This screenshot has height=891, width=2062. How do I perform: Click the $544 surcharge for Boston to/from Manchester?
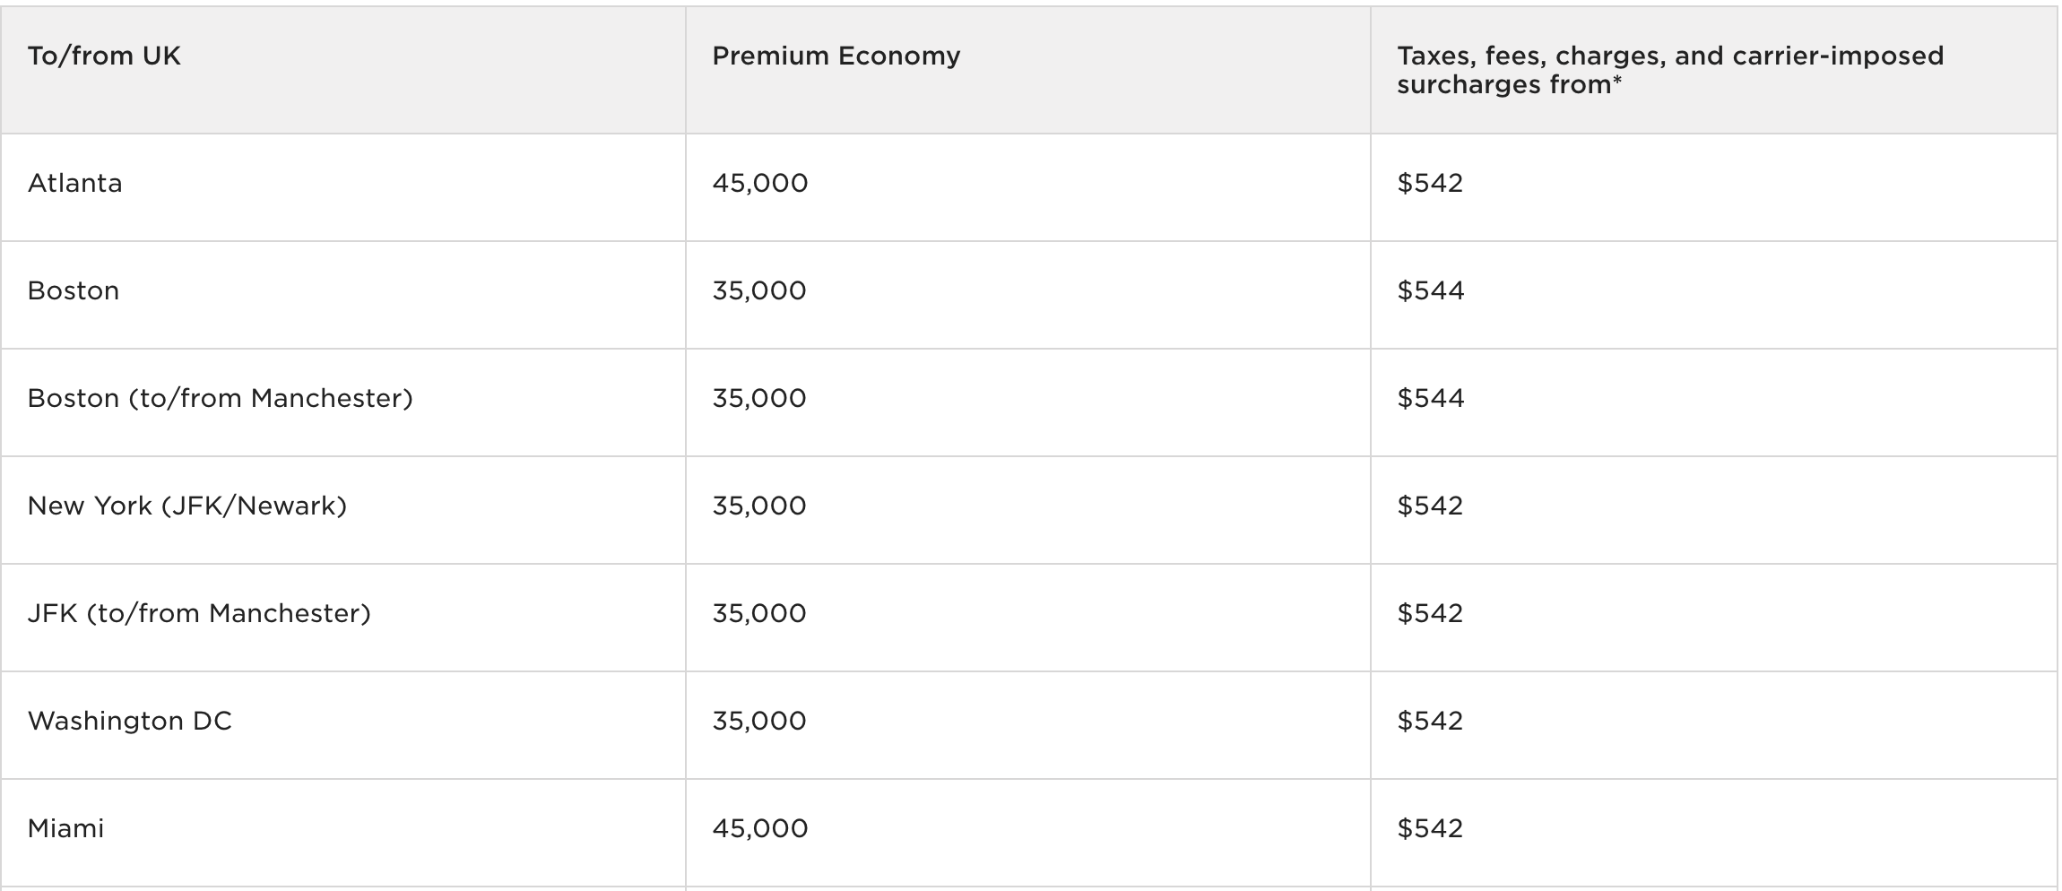tap(1431, 399)
